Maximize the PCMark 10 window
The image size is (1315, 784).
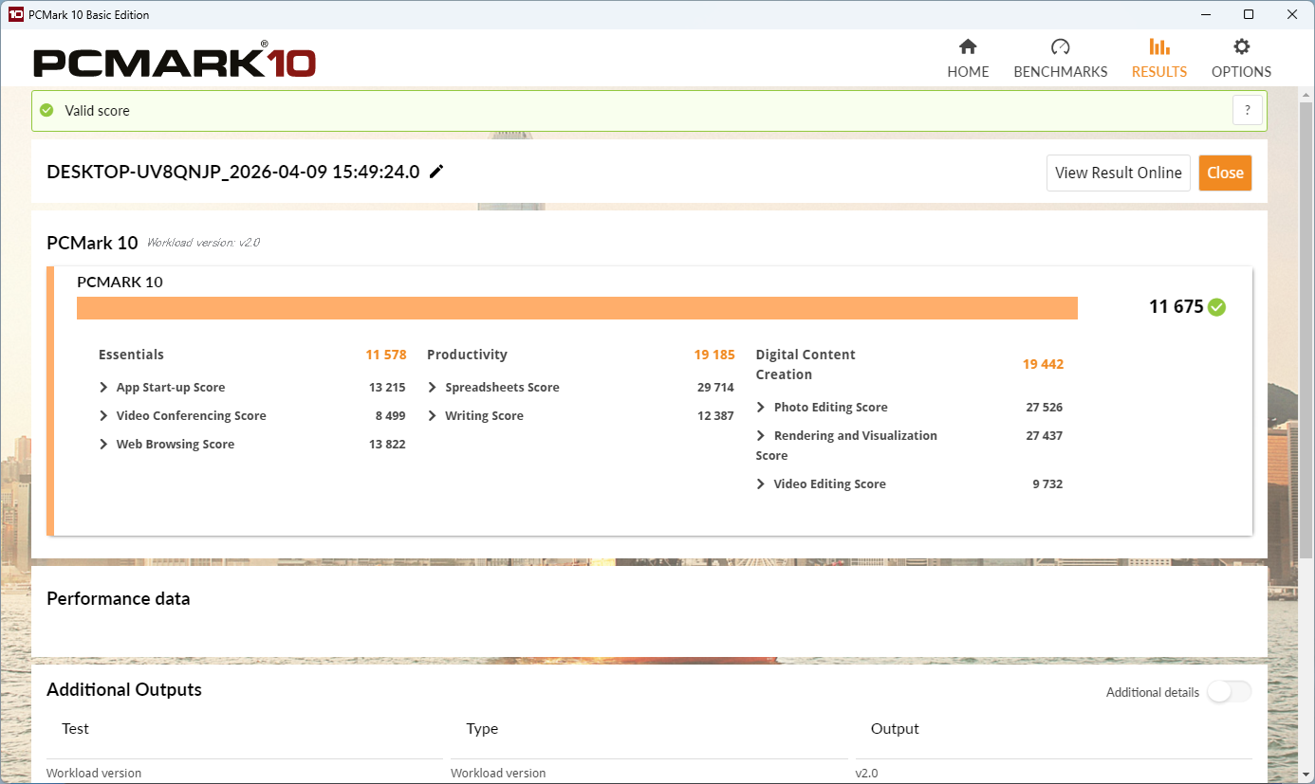pos(1249,14)
